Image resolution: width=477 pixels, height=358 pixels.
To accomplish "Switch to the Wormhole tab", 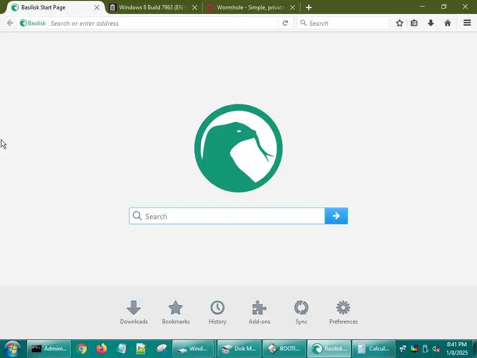I will (251, 7).
